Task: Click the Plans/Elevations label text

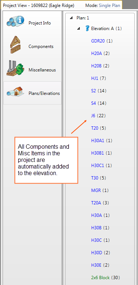Action: pos(44,93)
